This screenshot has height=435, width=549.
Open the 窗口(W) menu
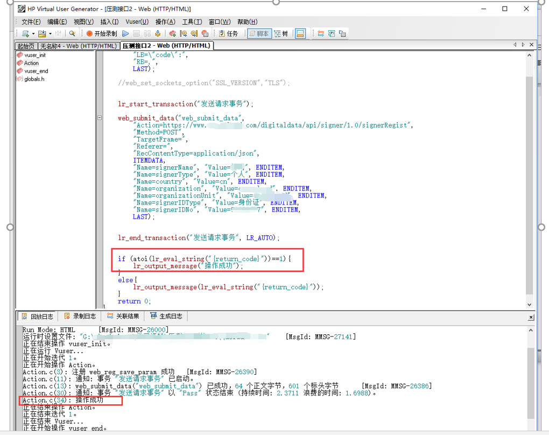tap(220, 22)
